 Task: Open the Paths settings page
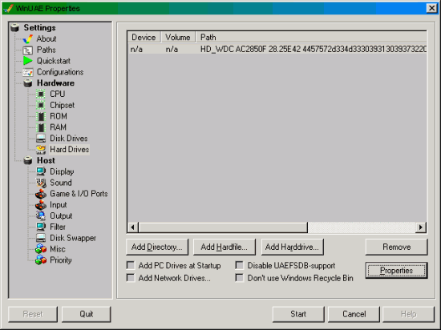coord(47,50)
